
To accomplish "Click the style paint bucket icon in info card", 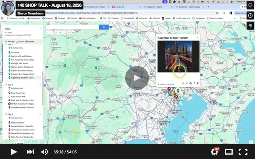I will pyautogui.click(x=183, y=83).
